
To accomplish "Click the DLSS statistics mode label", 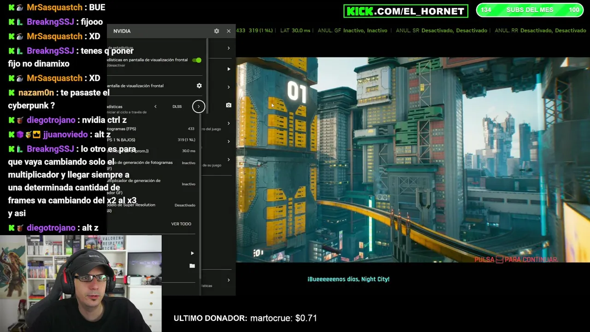I will pyautogui.click(x=177, y=107).
